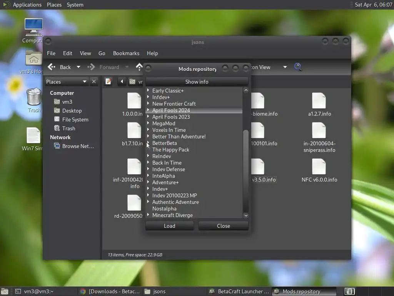Open Bookmarks menu
The width and height of the screenshot is (394, 296).
pyautogui.click(x=126, y=53)
